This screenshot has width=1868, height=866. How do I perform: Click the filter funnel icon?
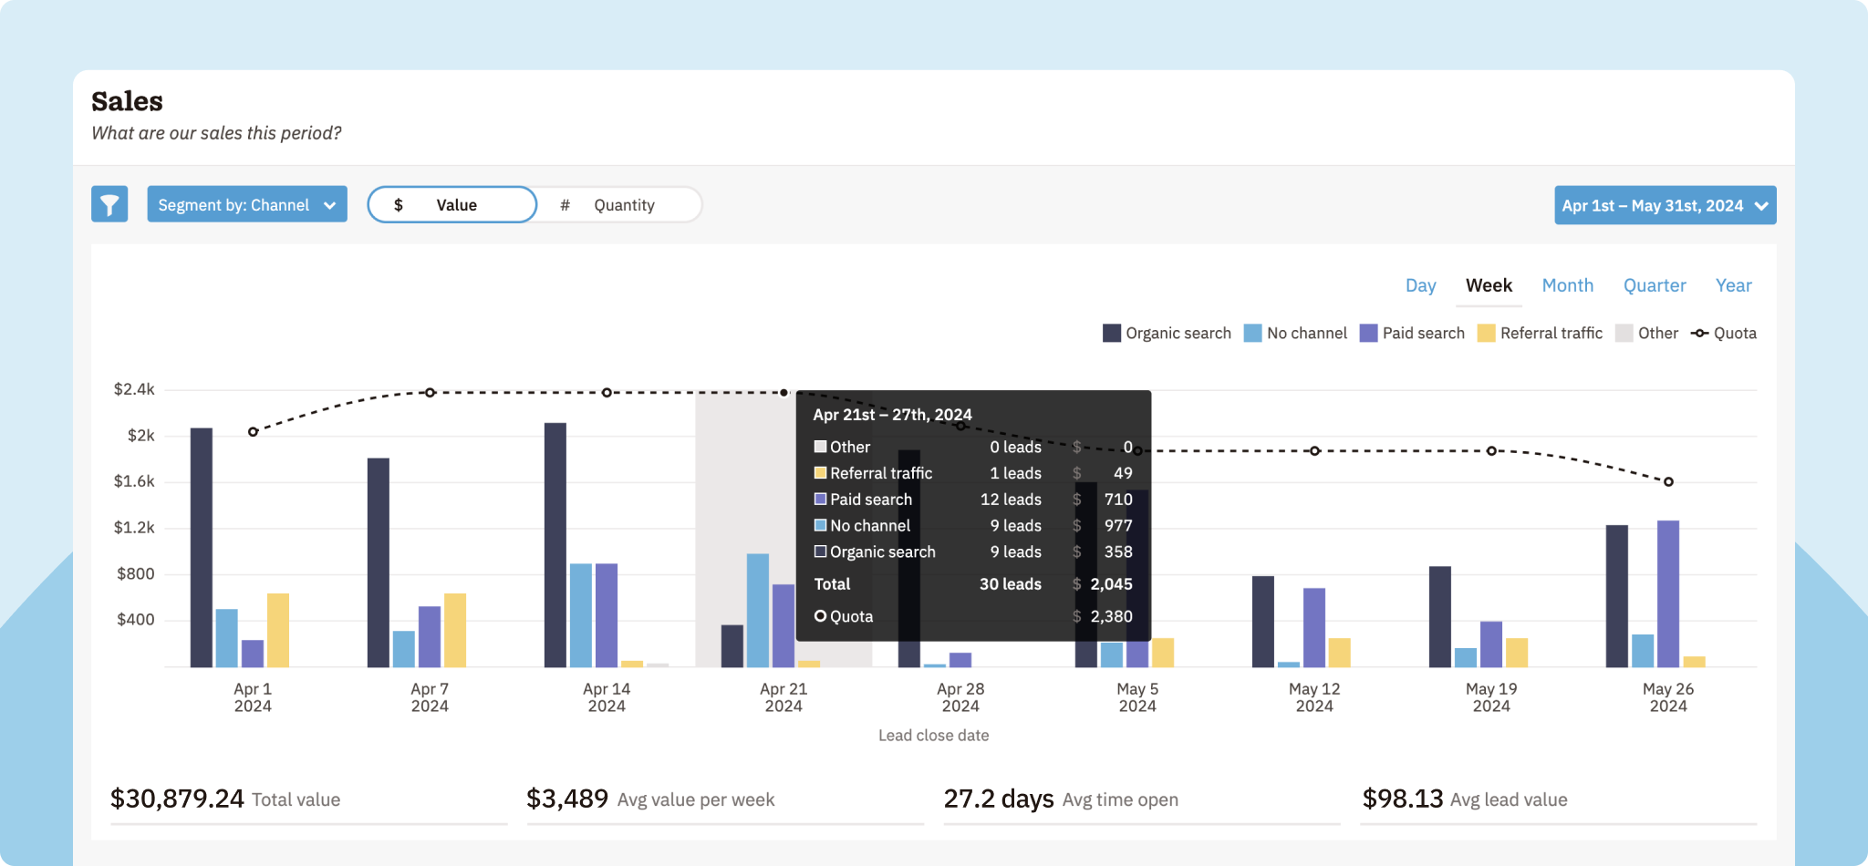coord(109,204)
